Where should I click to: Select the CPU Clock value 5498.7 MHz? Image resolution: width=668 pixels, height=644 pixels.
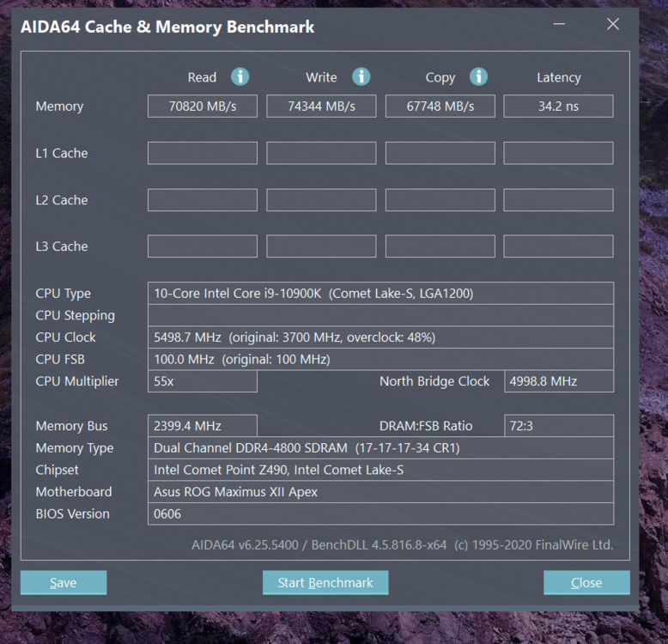381,337
